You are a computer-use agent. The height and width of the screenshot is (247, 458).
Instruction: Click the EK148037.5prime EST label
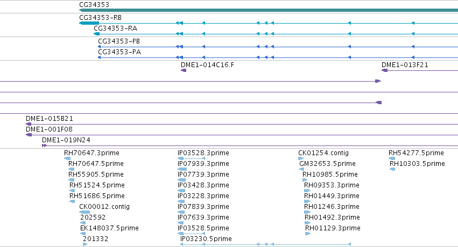tap(109, 228)
